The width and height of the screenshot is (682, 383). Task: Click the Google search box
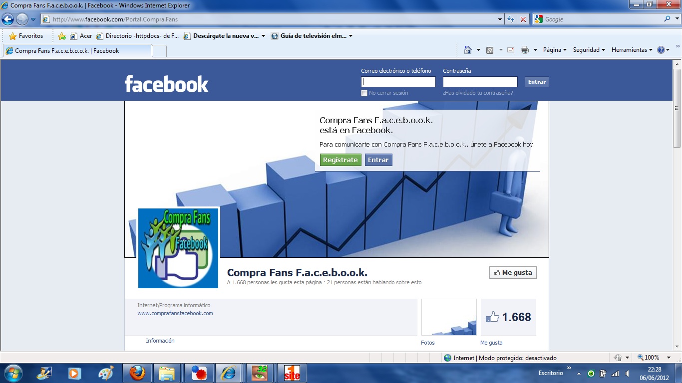point(597,19)
